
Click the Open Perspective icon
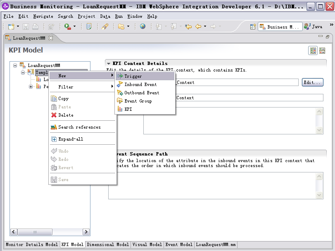(253, 27)
